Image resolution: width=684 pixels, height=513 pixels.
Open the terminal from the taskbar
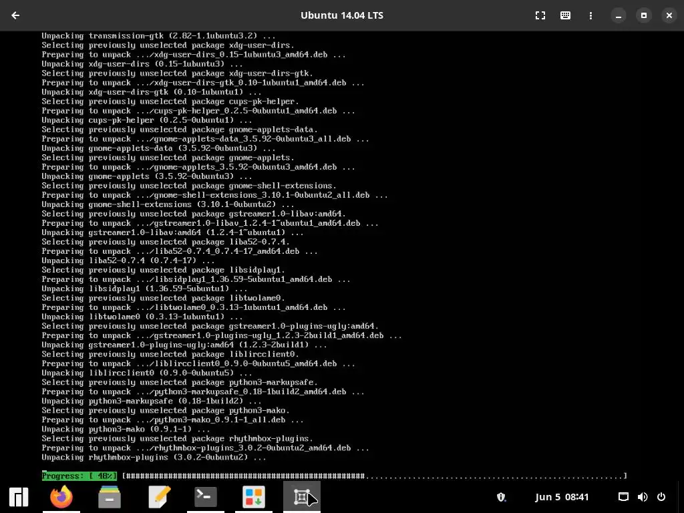(x=206, y=496)
